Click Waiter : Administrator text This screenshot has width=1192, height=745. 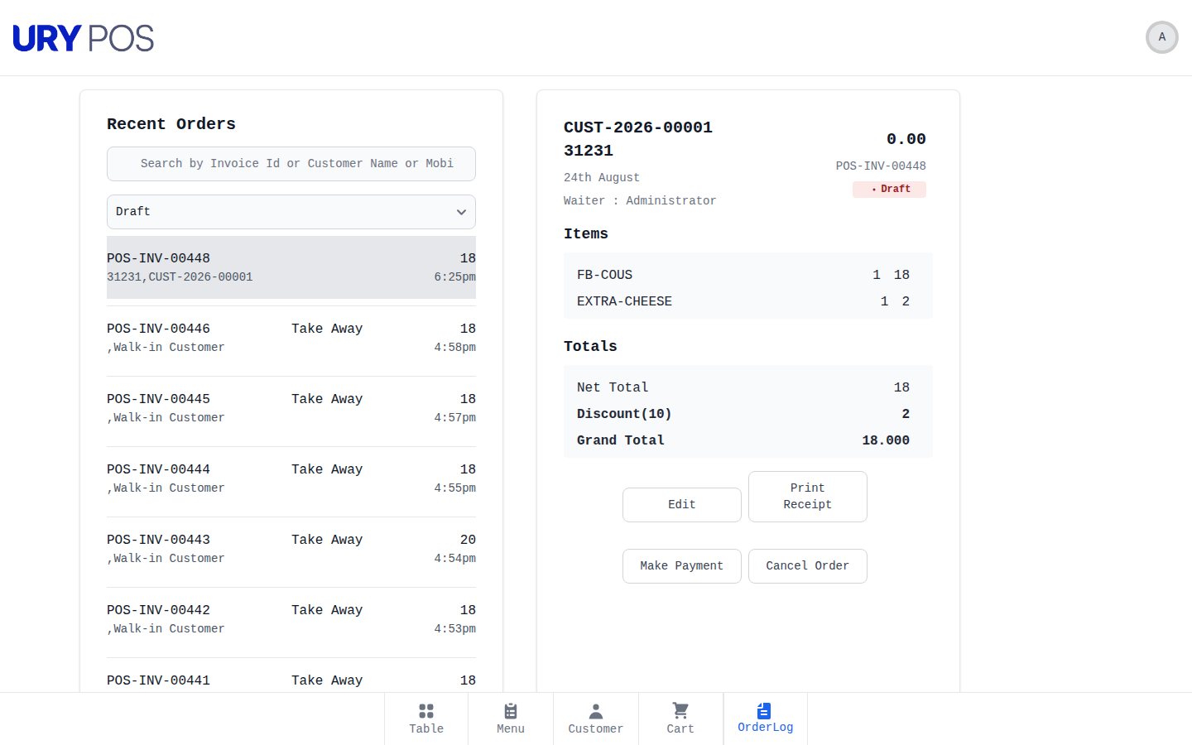[640, 201]
